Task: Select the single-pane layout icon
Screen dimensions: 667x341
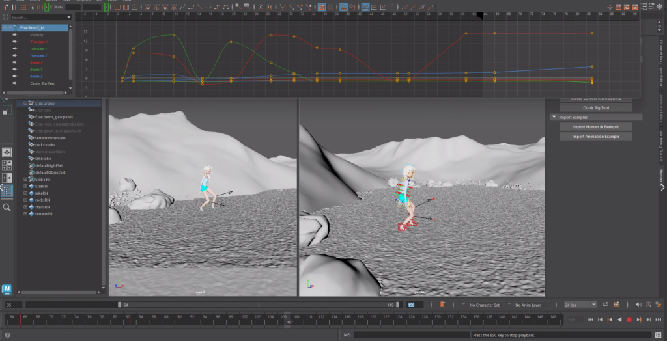Action: (7, 152)
